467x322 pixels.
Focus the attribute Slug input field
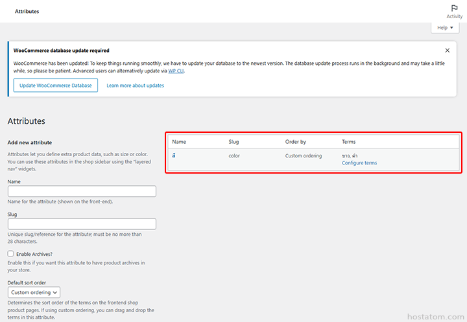(x=82, y=224)
